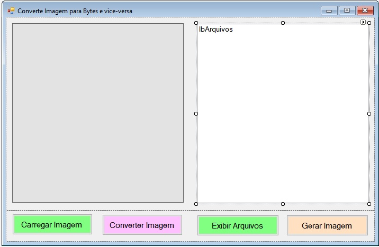Viewport: 379px width, 247px height.
Task: Close the Converte Imagem form window
Action: point(365,11)
